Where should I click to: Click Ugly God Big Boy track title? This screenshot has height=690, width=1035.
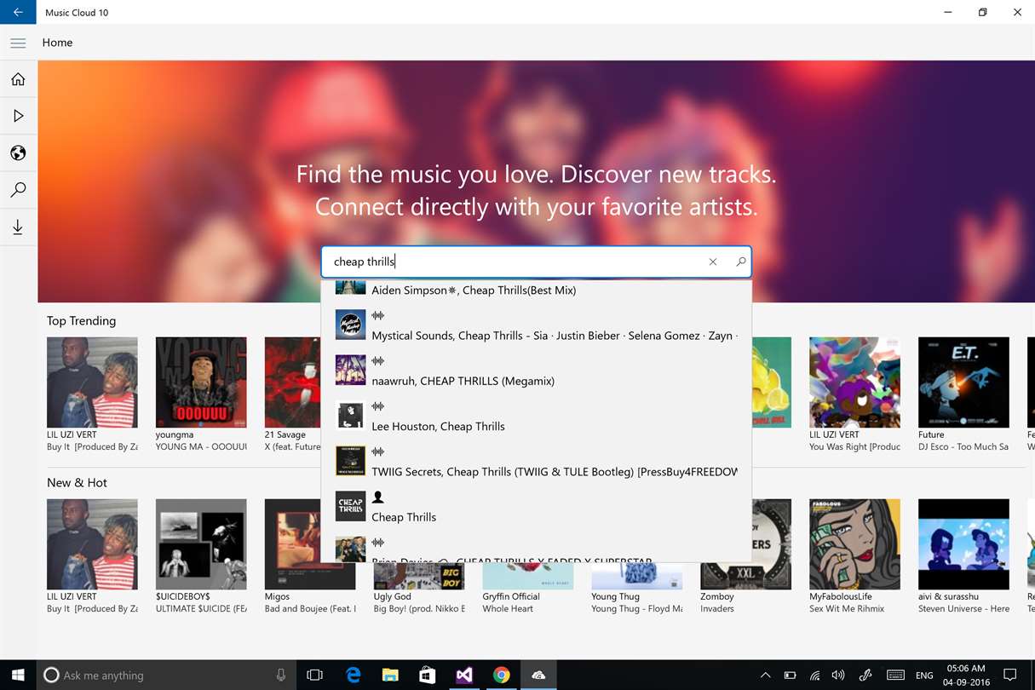(x=419, y=608)
